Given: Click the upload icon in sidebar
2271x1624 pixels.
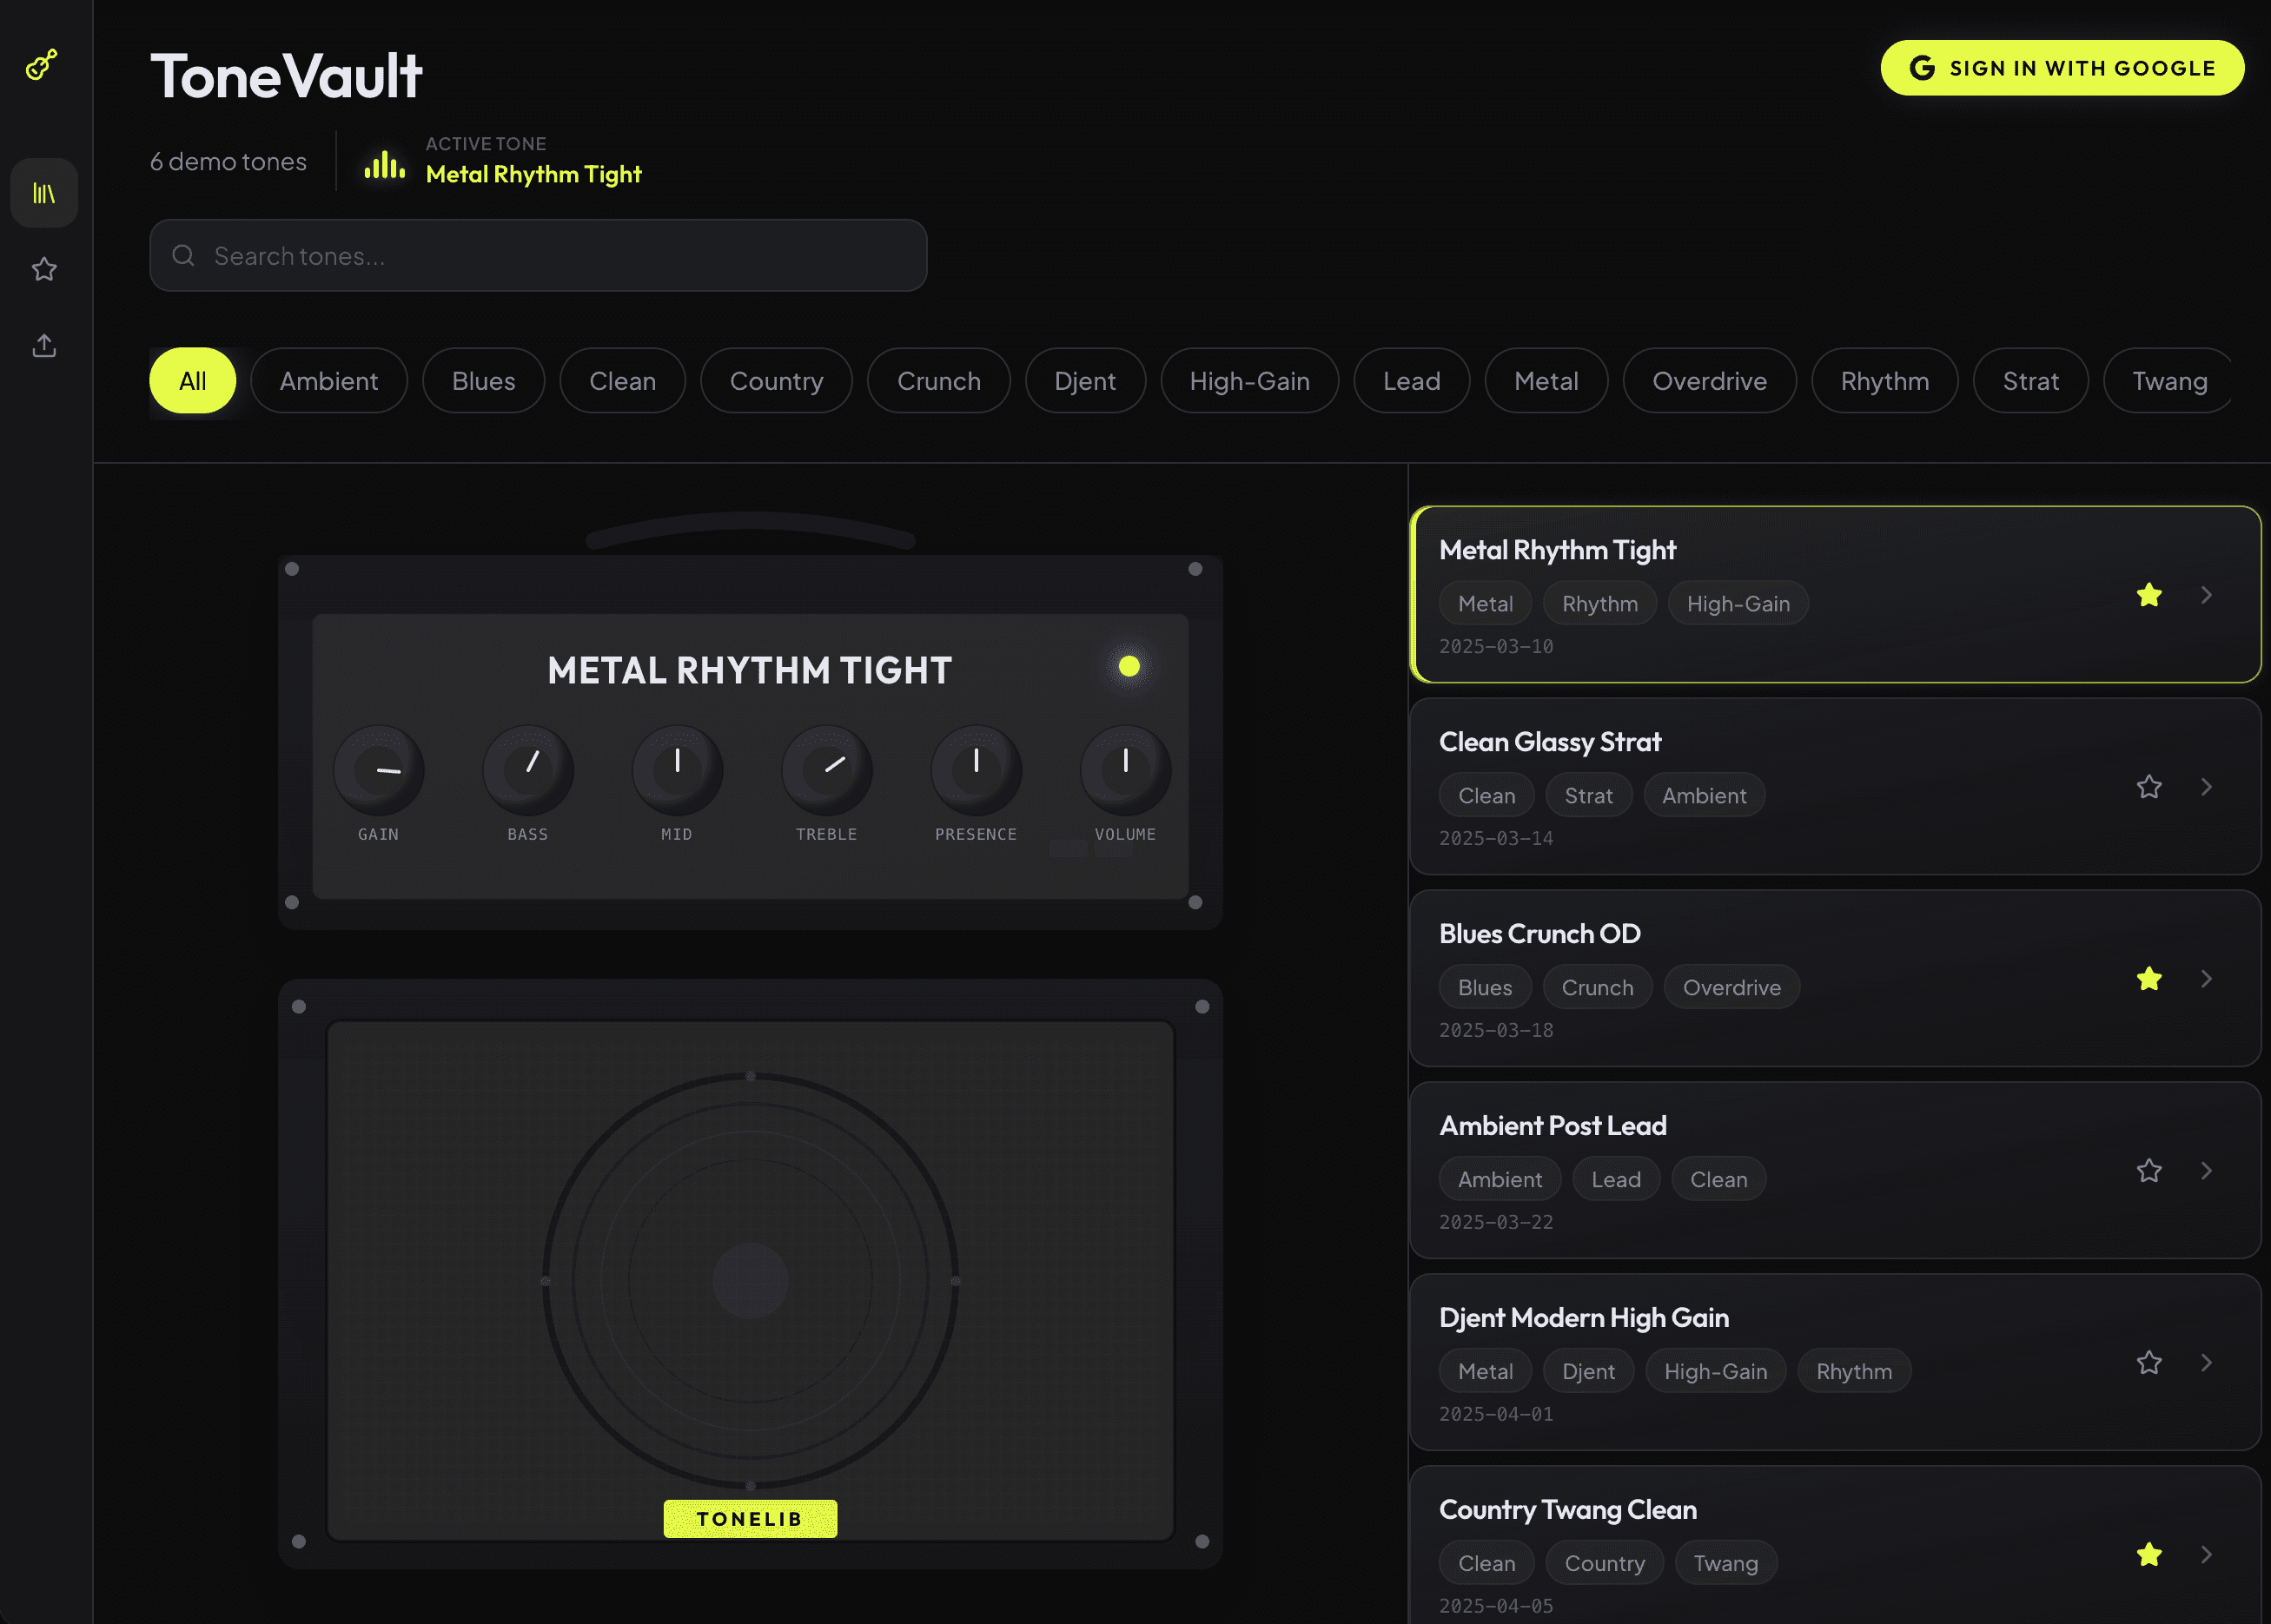Looking at the screenshot, I should 44,346.
